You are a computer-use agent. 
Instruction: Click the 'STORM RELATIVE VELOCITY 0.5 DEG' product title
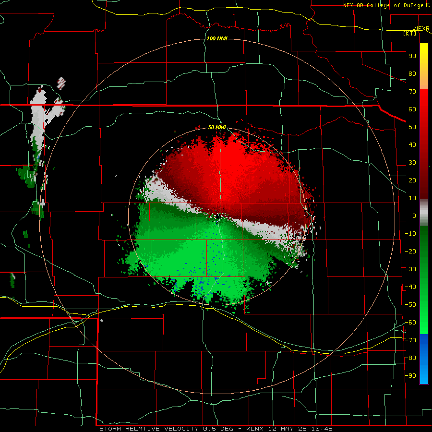point(166,429)
